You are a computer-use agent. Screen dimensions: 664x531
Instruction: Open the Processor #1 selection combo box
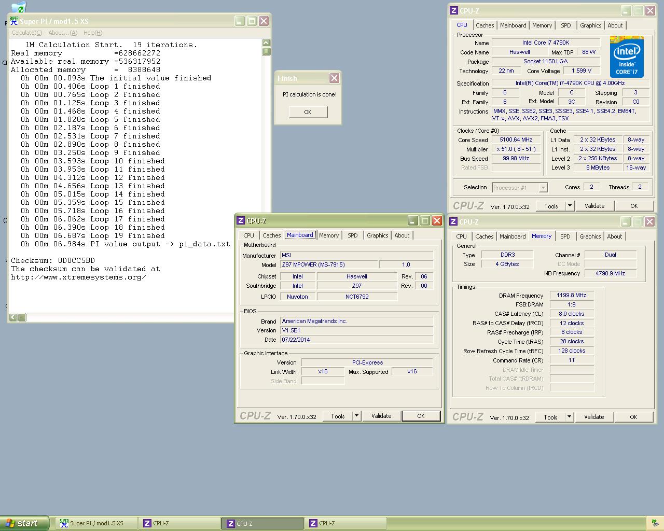pyautogui.click(x=520, y=188)
